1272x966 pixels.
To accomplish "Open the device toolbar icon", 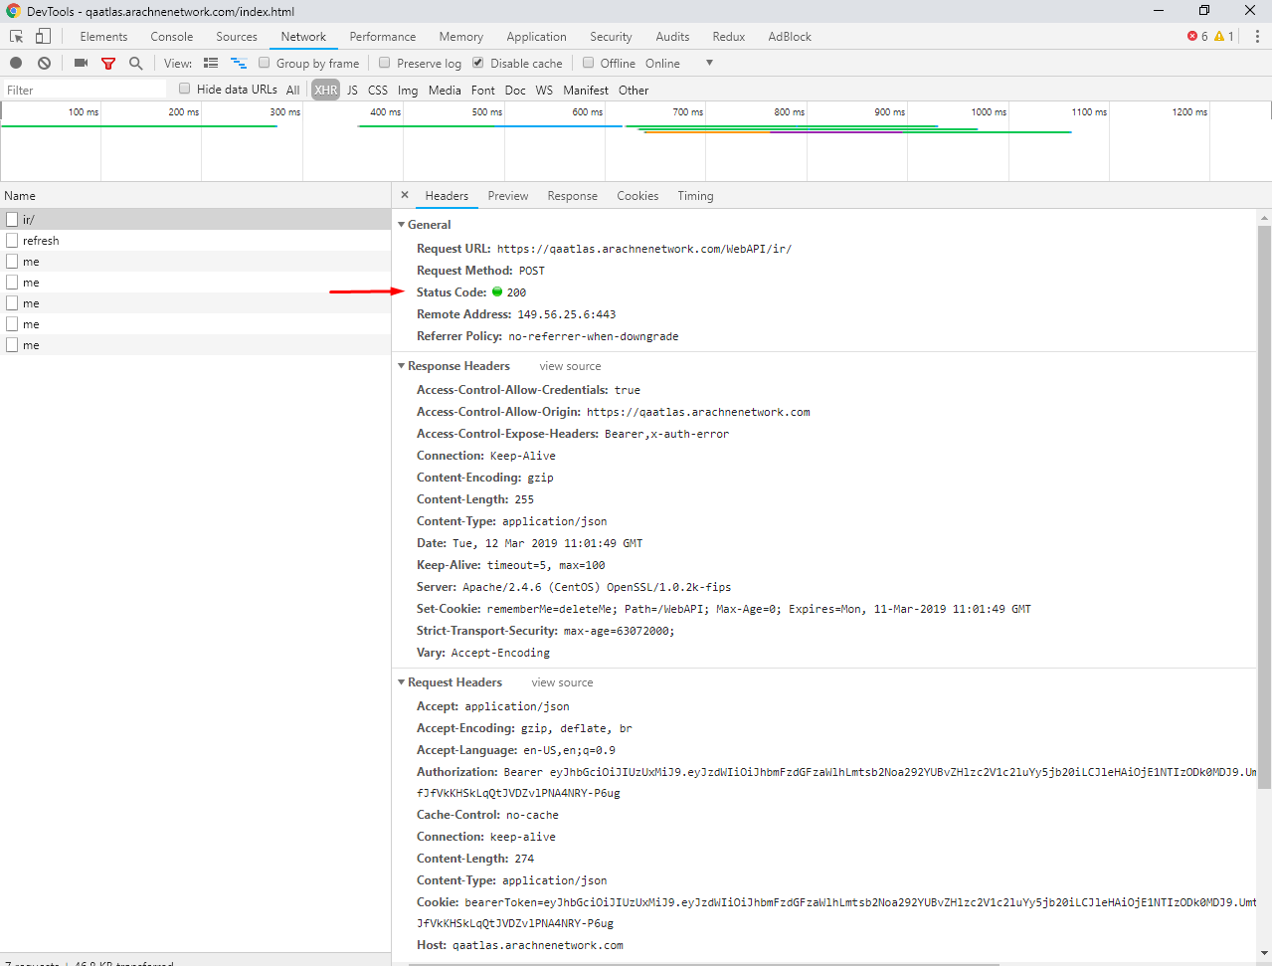I will click(x=41, y=36).
